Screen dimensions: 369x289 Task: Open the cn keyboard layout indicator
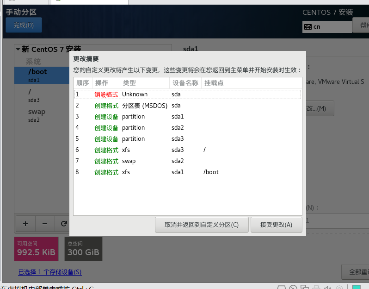pyautogui.click(x=327, y=27)
